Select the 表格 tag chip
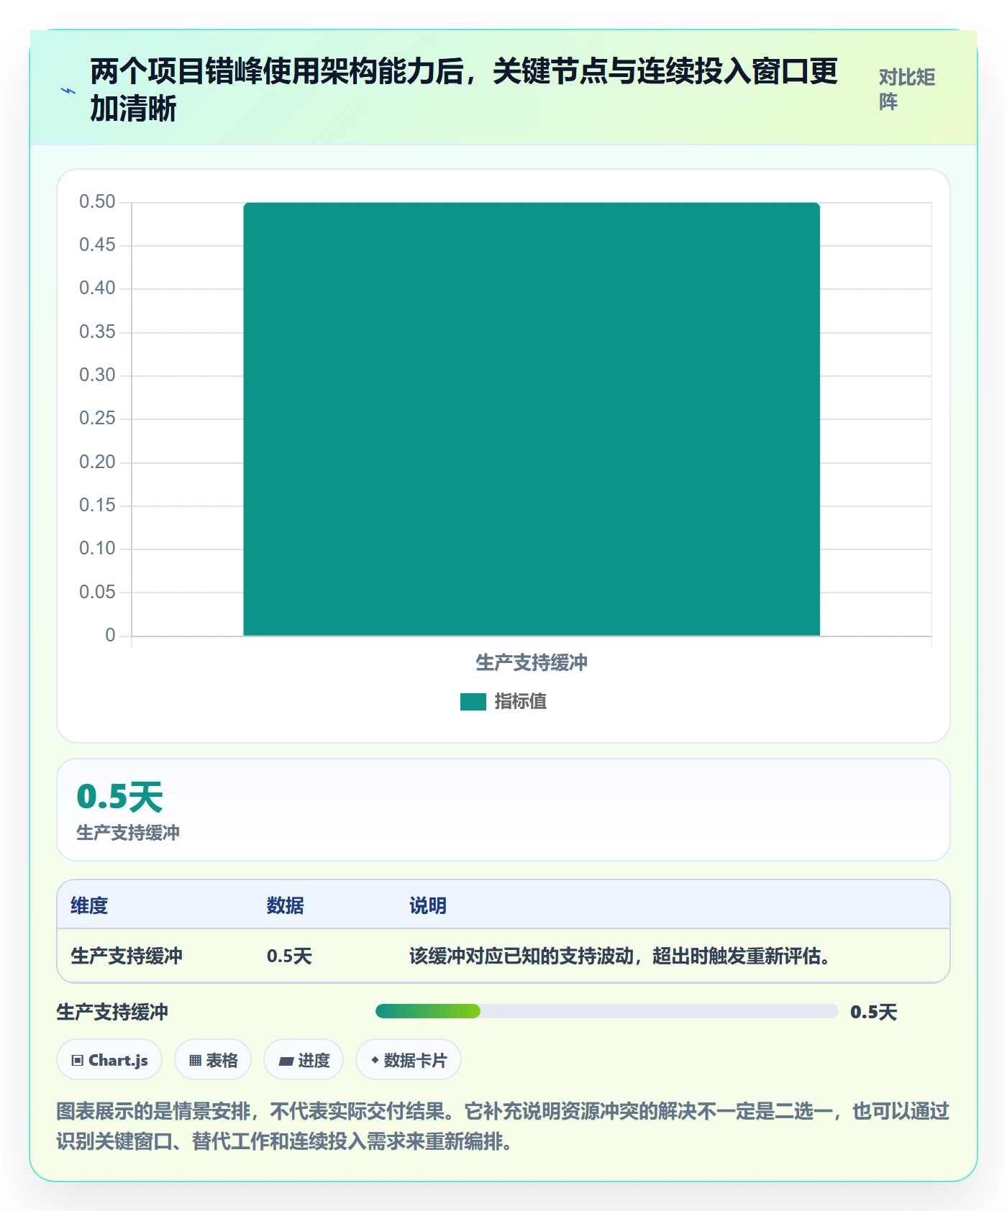 pos(213,1060)
